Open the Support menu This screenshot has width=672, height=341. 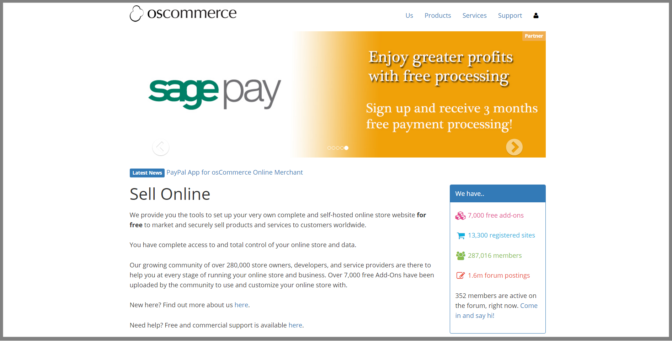click(x=510, y=16)
